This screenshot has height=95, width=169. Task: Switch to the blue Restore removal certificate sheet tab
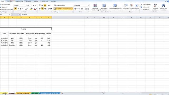coord(49,93)
